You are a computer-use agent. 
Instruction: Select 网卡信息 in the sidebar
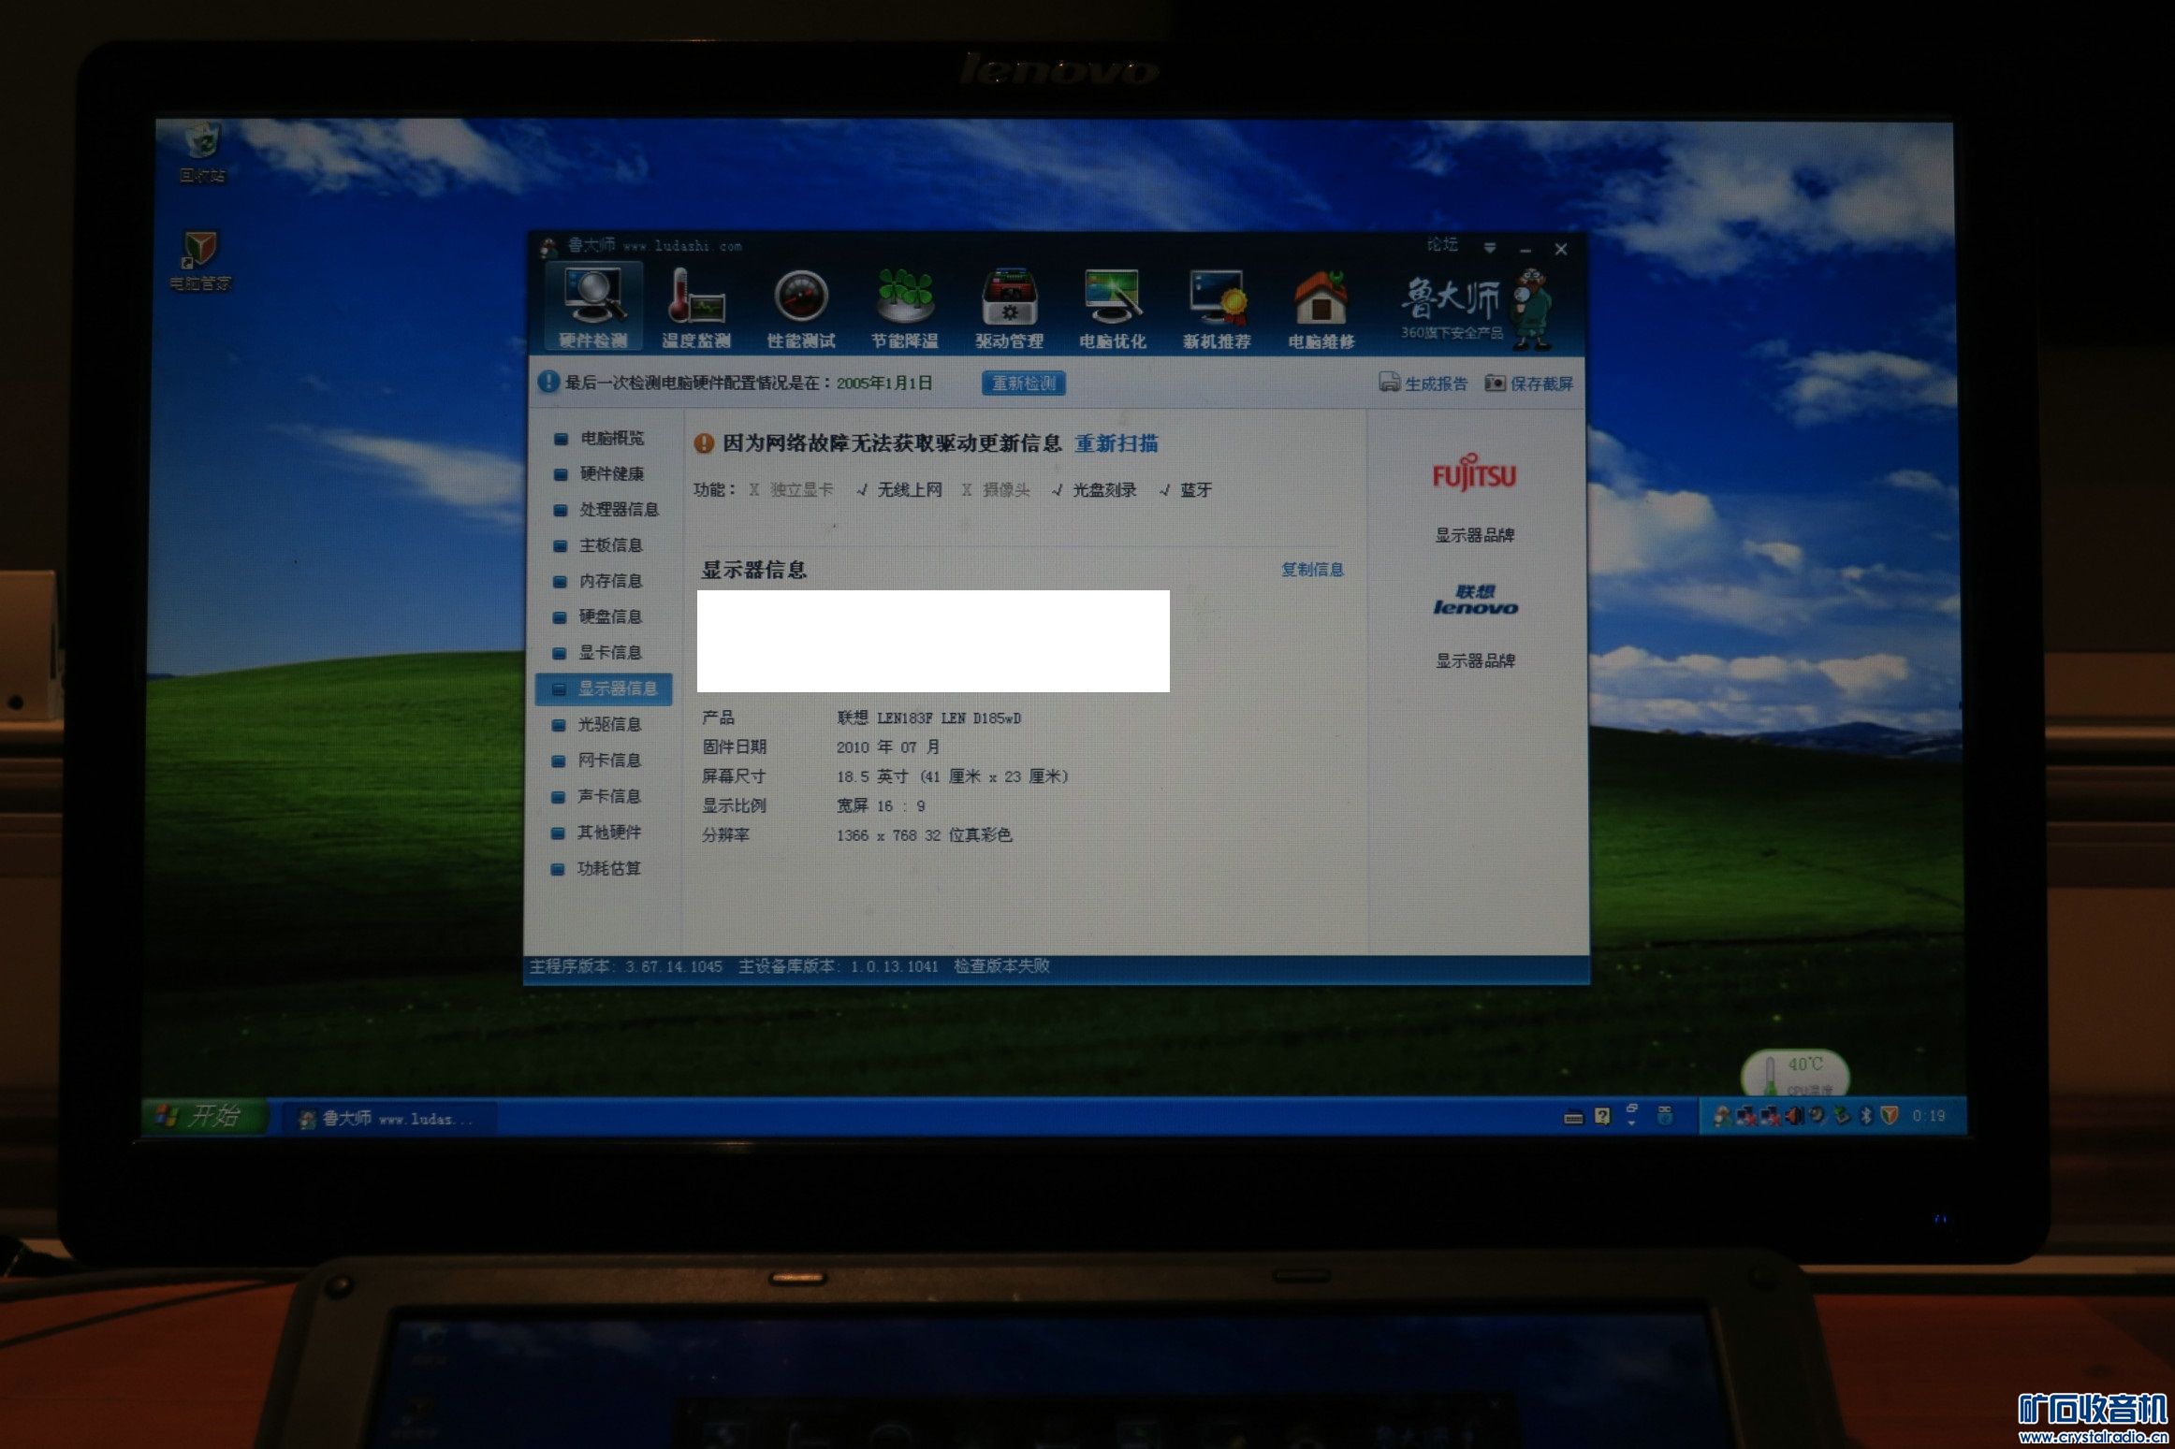[598, 761]
